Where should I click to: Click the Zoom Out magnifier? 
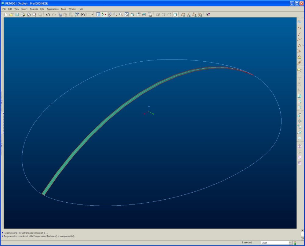pos(121,15)
